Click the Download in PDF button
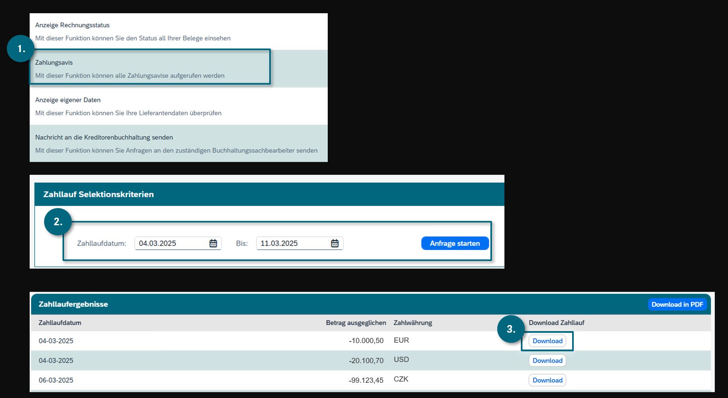728x398 pixels. pyautogui.click(x=677, y=305)
